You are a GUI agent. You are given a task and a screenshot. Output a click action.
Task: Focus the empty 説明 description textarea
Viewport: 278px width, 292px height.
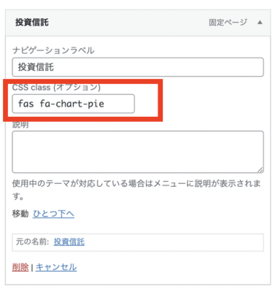click(138, 152)
